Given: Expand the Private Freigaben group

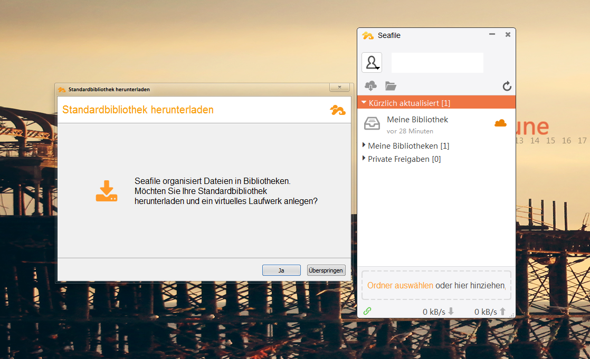Looking at the screenshot, I should [364, 158].
